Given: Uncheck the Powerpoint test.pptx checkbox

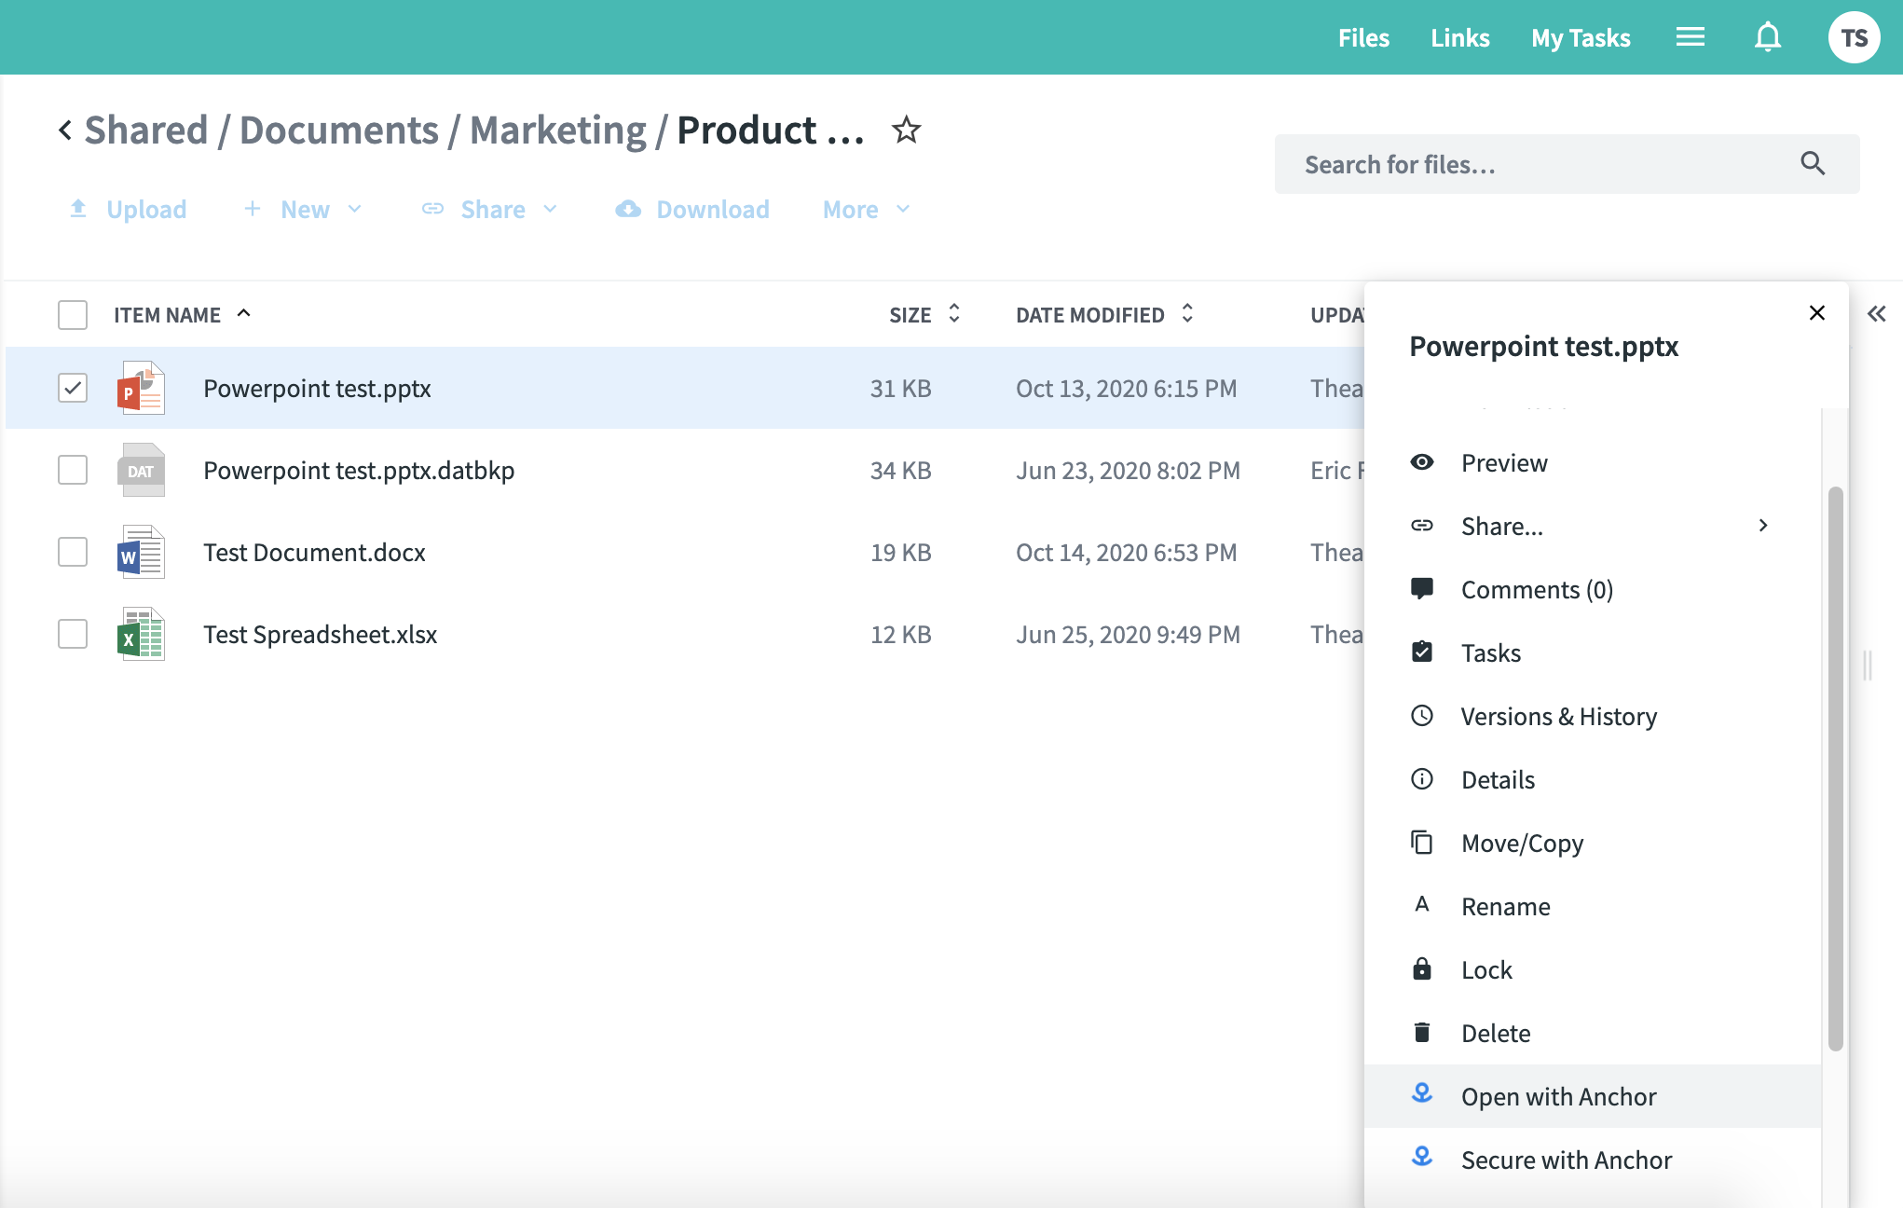Looking at the screenshot, I should (73, 388).
